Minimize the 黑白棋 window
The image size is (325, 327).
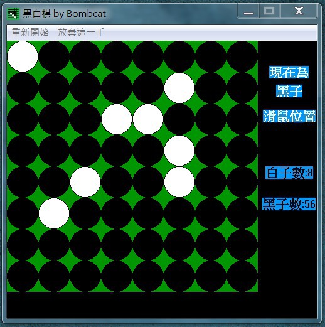click(x=248, y=11)
